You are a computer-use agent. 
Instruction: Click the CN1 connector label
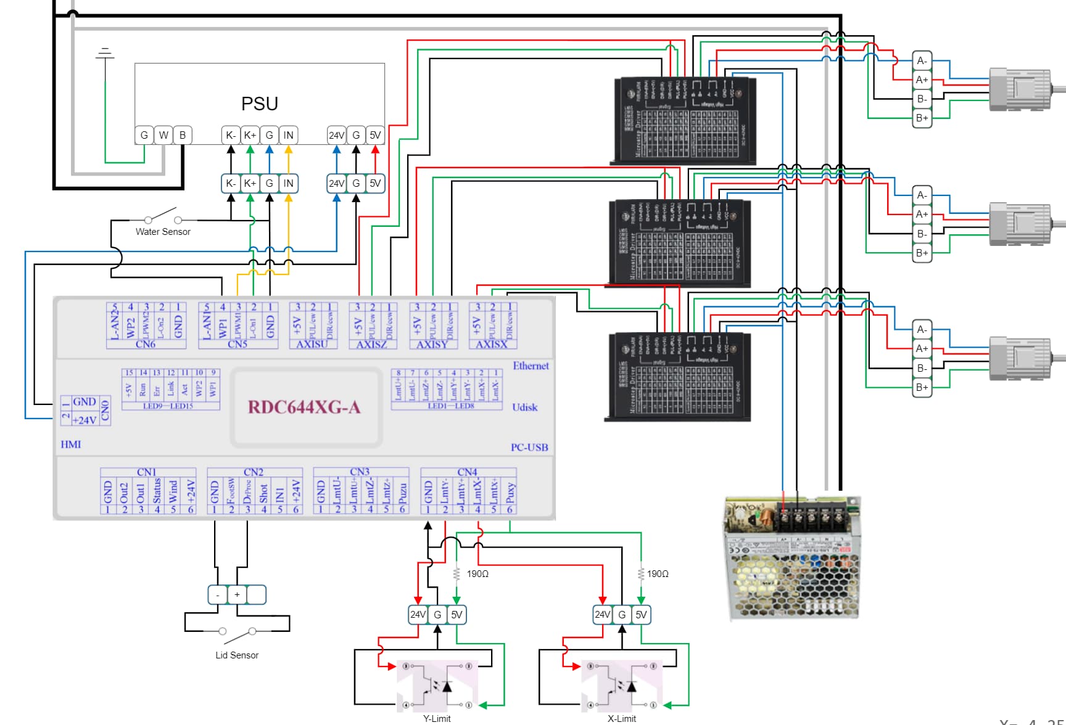pyautogui.click(x=147, y=472)
